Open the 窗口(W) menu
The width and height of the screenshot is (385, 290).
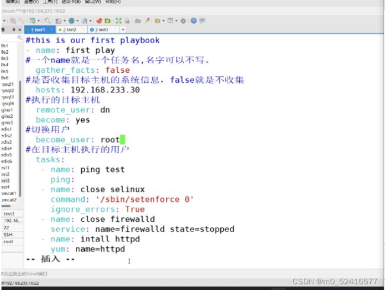coord(93,1)
